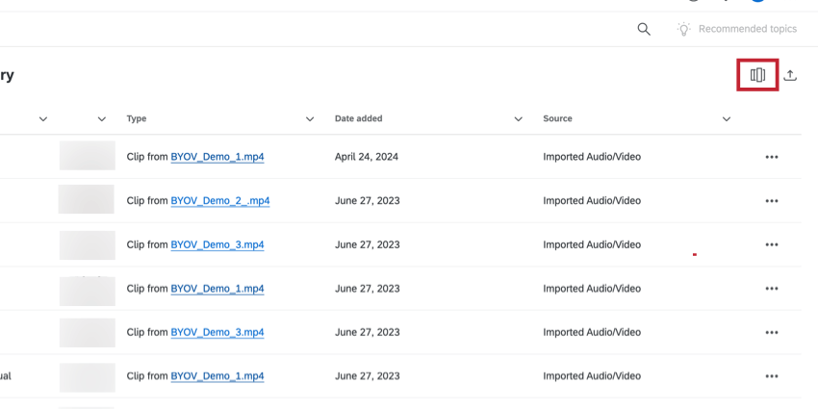Viewport: 818px width, 409px height.
Task: Open the BYOV_Demo_2_.mp4 link
Action: [x=219, y=201]
